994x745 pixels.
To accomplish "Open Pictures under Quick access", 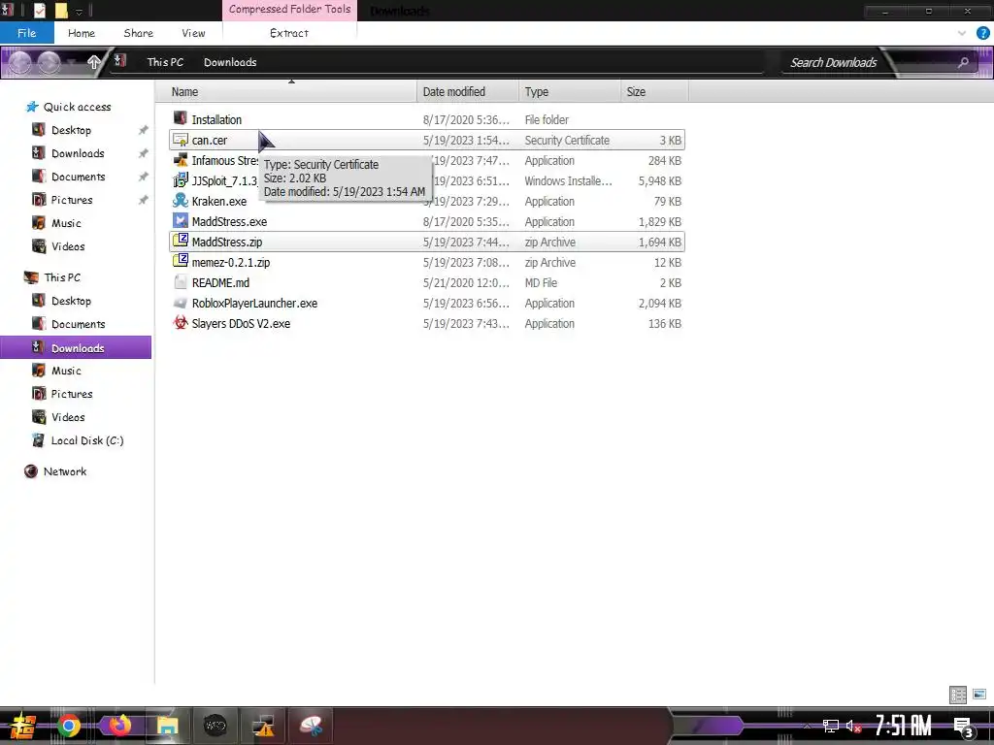I will click(72, 200).
